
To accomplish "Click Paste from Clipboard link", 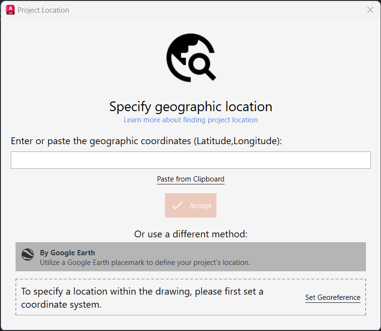I will (x=191, y=180).
